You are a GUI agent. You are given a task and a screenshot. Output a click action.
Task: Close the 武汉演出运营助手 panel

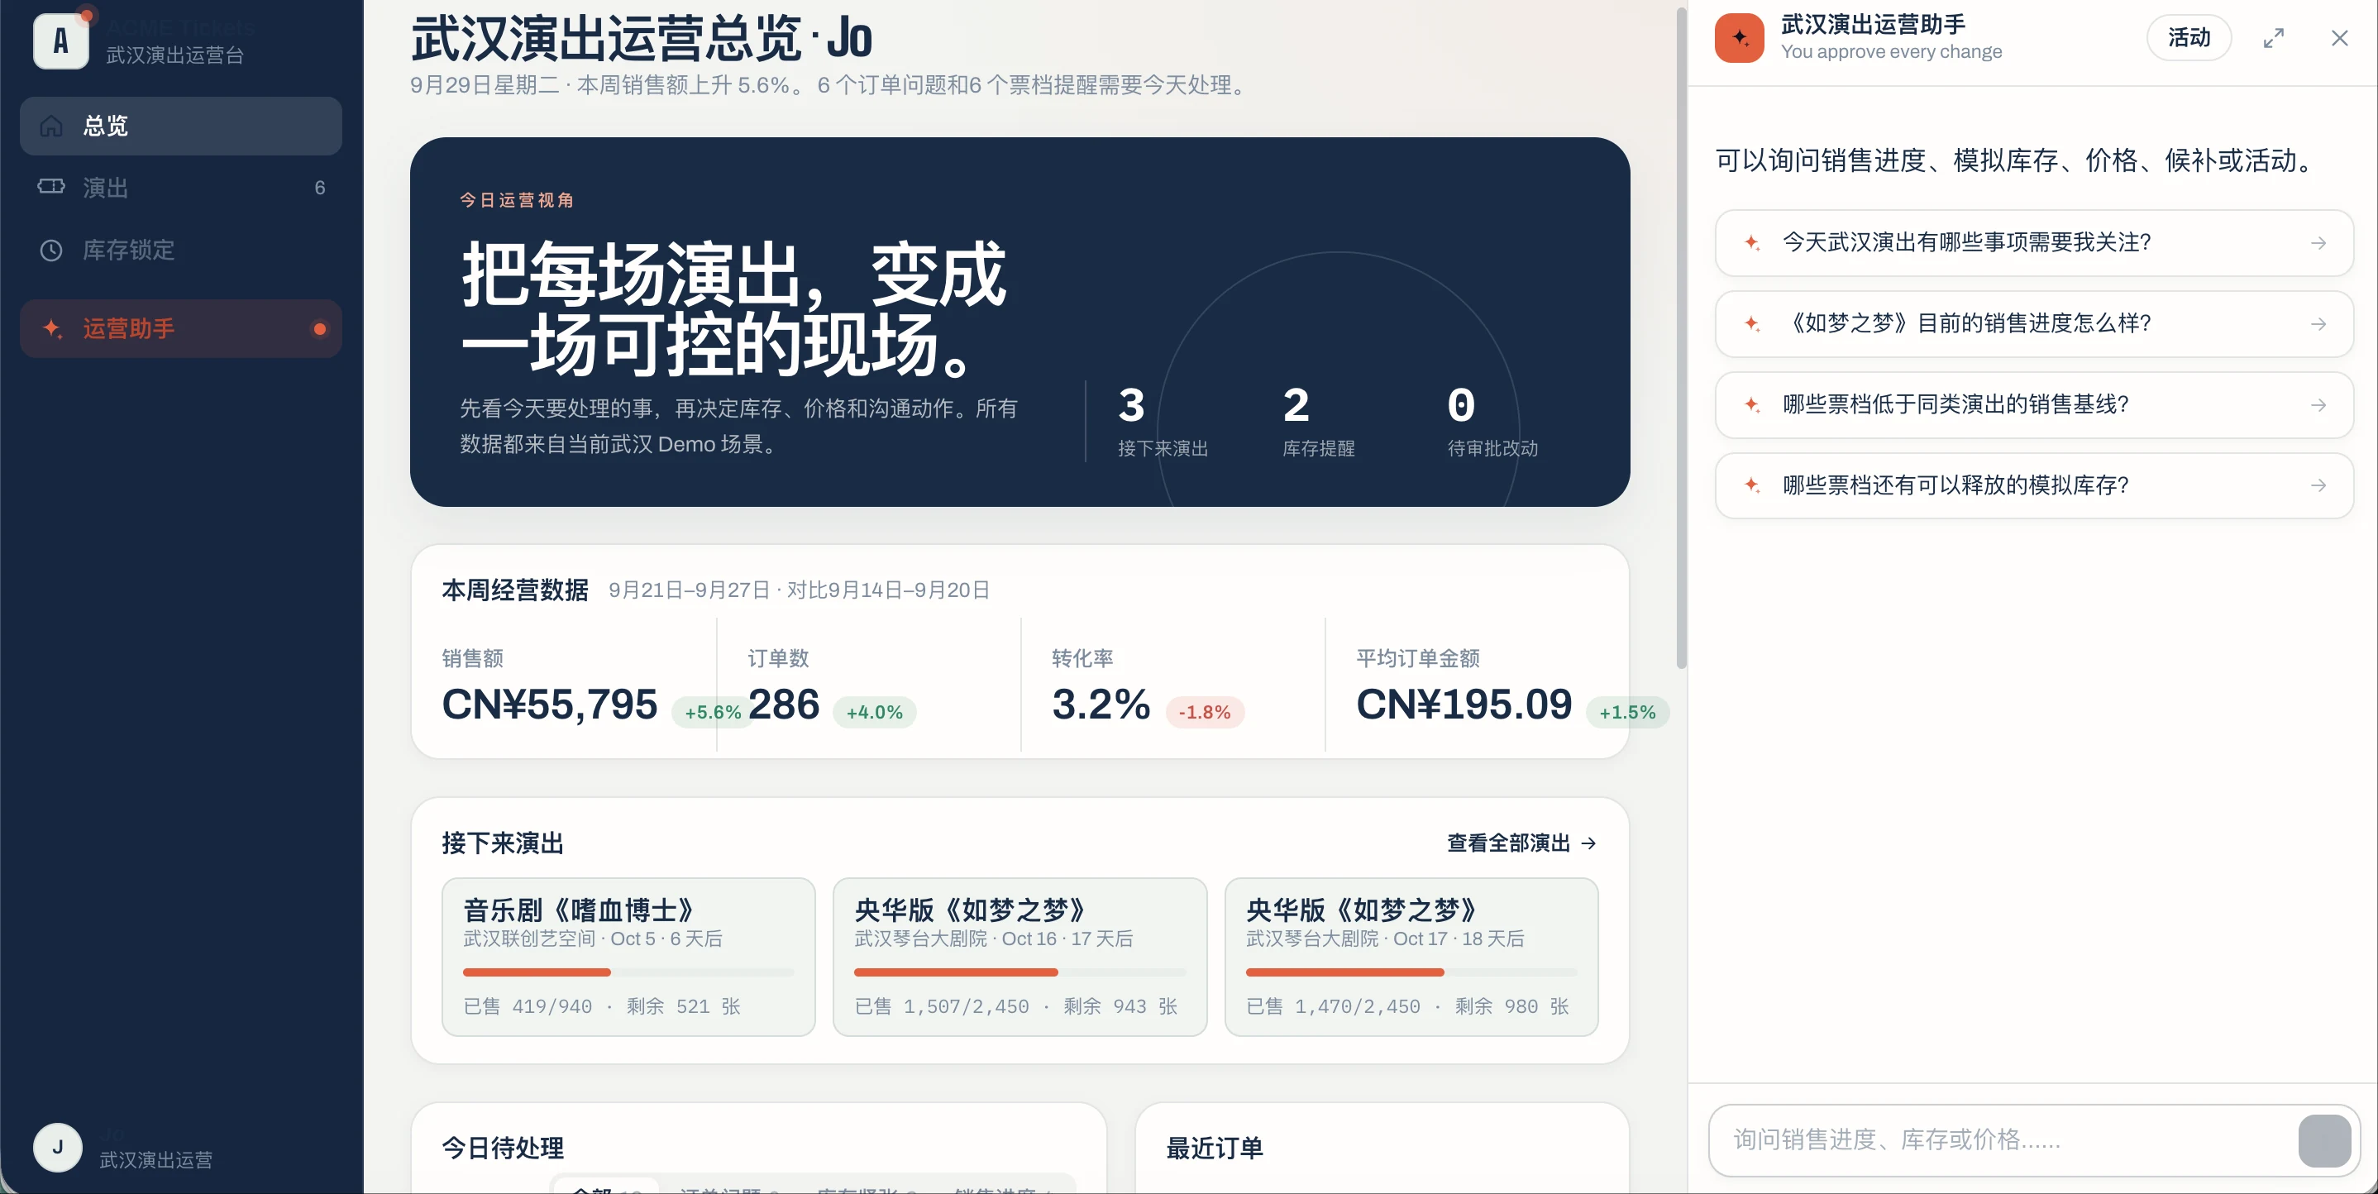(x=2339, y=38)
